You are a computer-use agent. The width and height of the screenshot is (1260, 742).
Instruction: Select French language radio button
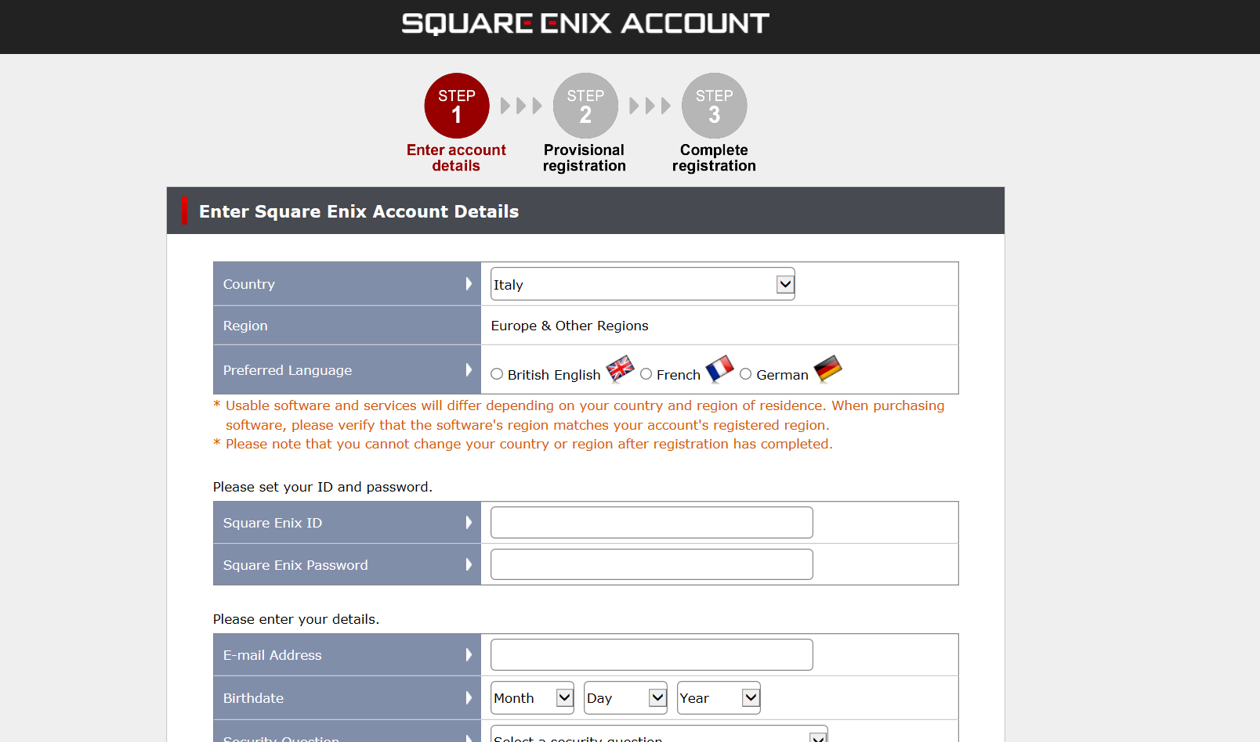coord(646,374)
